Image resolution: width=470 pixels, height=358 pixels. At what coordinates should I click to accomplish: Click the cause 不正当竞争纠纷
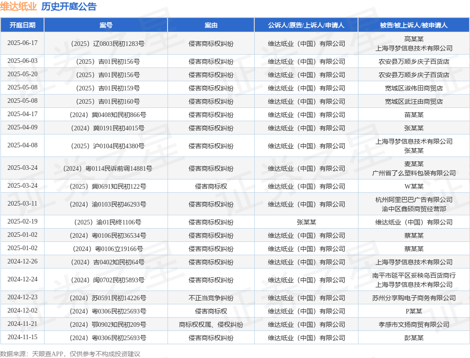[211, 298]
